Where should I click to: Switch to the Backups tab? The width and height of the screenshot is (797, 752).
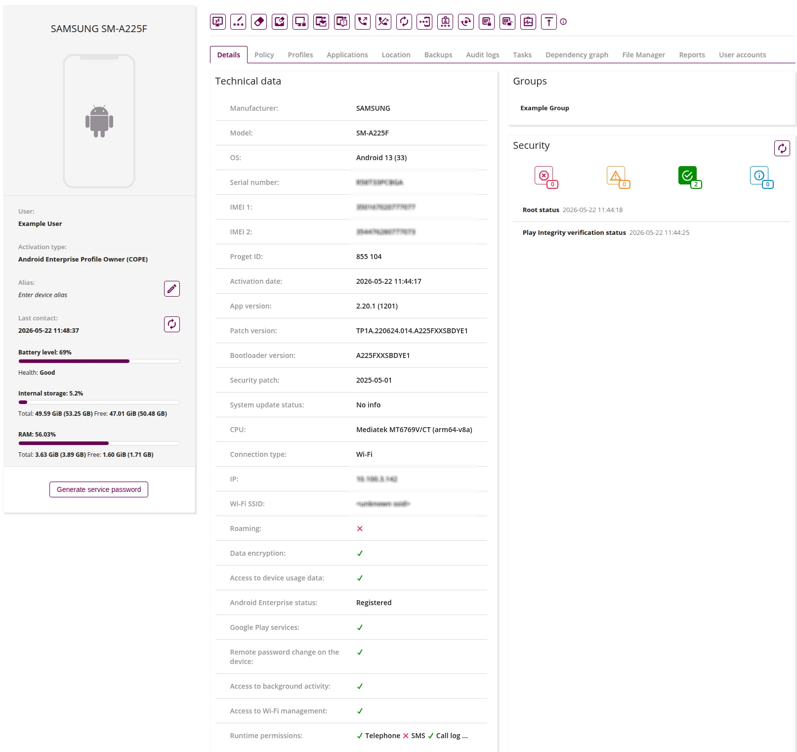(438, 55)
